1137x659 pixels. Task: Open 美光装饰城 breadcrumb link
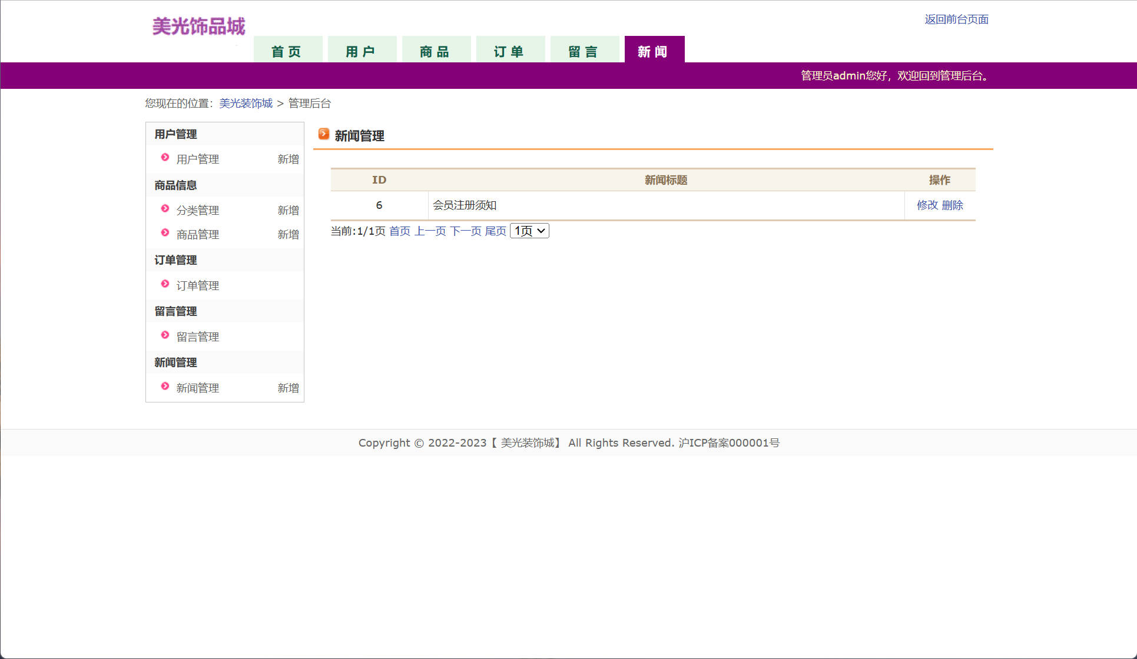coord(246,104)
